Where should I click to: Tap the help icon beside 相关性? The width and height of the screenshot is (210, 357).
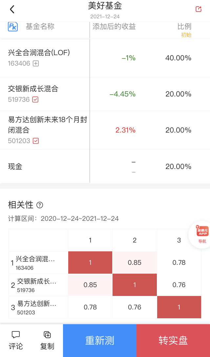click(x=40, y=205)
